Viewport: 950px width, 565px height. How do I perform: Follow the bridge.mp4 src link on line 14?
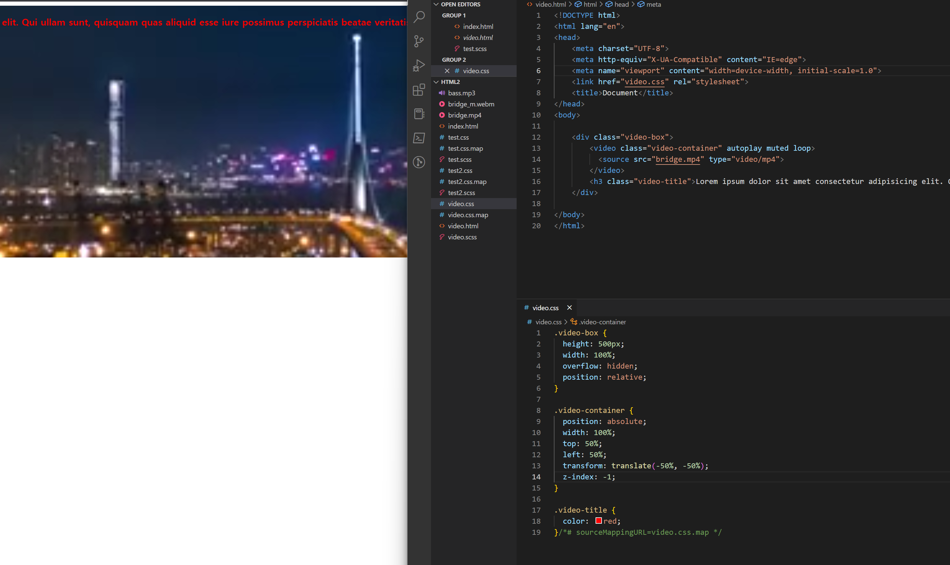pyautogui.click(x=678, y=159)
